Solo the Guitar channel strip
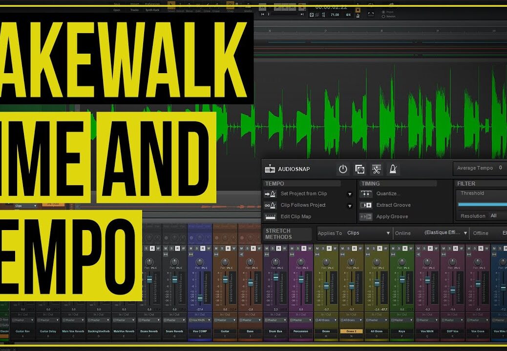This screenshot has width=507, height=351. click(222, 249)
